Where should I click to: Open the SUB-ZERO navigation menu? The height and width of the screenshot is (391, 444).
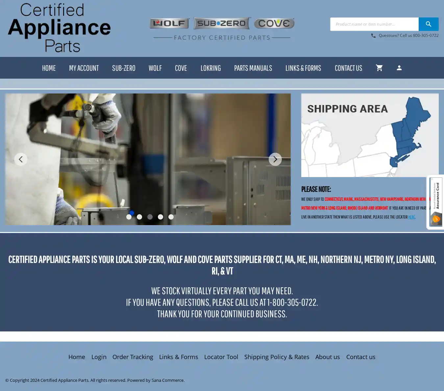pyautogui.click(x=124, y=68)
